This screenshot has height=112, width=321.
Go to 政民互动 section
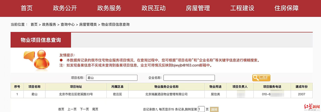click(154, 8)
